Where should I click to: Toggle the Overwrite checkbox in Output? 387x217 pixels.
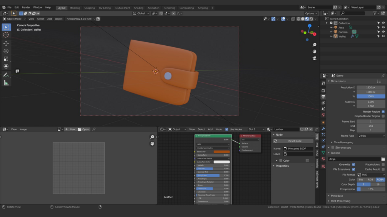pyautogui.click(x=353, y=164)
